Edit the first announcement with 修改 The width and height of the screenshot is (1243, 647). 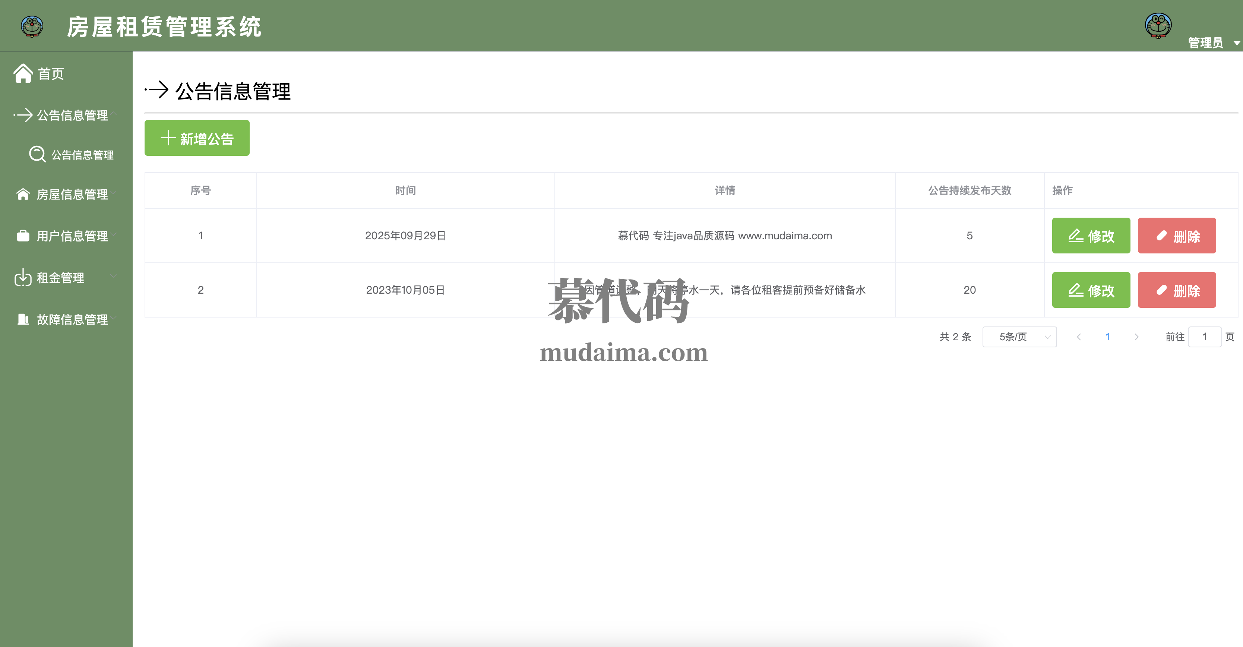(1091, 236)
